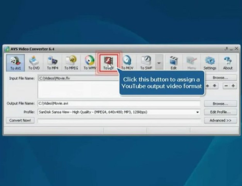The height and width of the screenshot is (186, 242).
Task: Expand the more formats toolbar arrow
Action: [x=159, y=63]
